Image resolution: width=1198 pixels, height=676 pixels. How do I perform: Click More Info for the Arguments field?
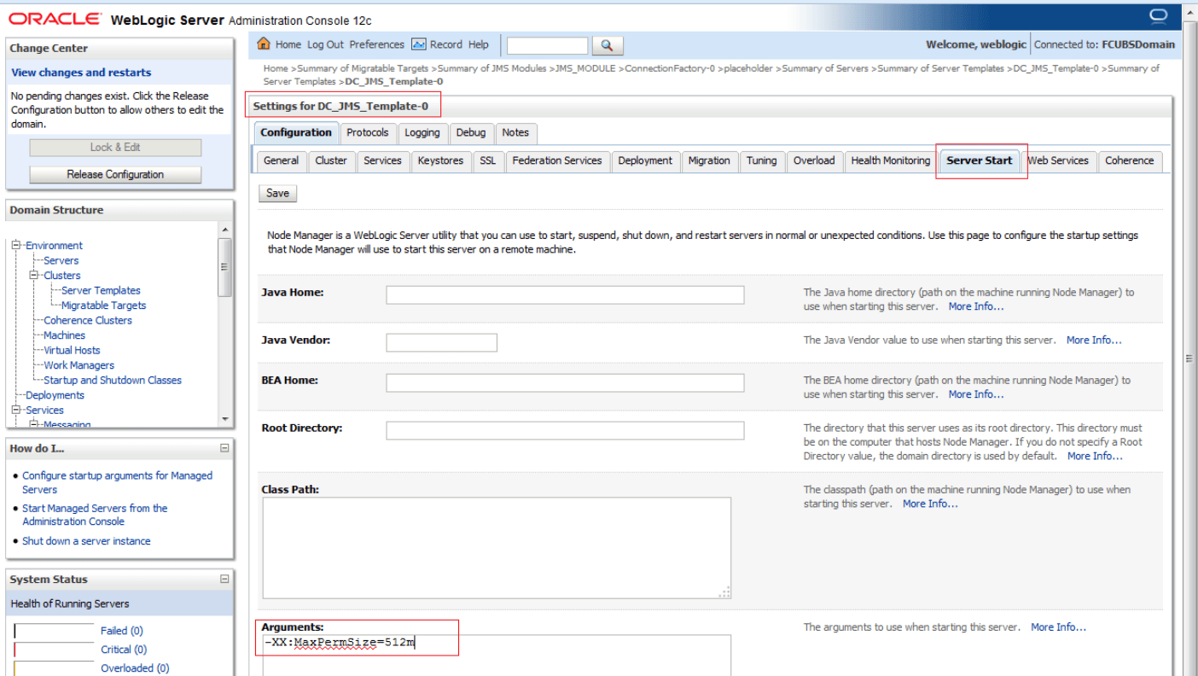1058,626
